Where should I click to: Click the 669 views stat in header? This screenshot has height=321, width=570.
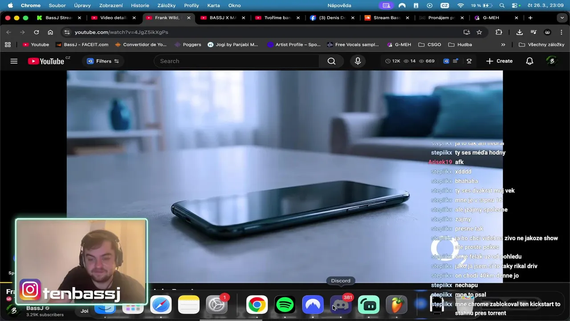(x=427, y=61)
